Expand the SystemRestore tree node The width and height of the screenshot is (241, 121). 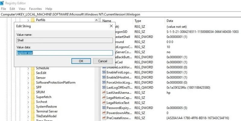coord(28,107)
